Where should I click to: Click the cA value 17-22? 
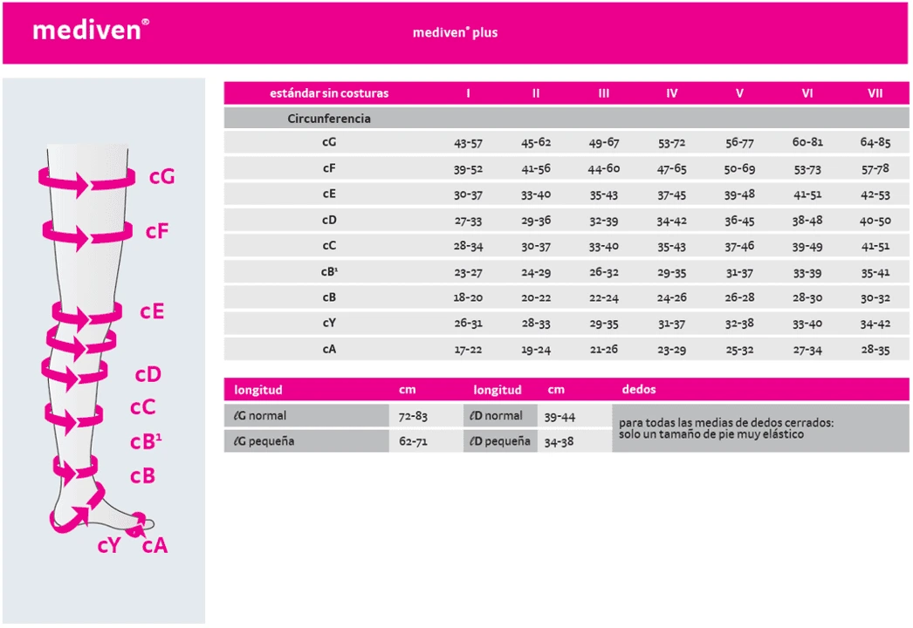[468, 350]
